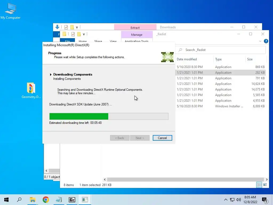Open volume control tray icon
273x205 pixels.
click(x=239, y=200)
